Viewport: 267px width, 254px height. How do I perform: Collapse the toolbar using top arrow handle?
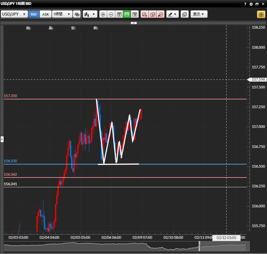coord(134,23)
